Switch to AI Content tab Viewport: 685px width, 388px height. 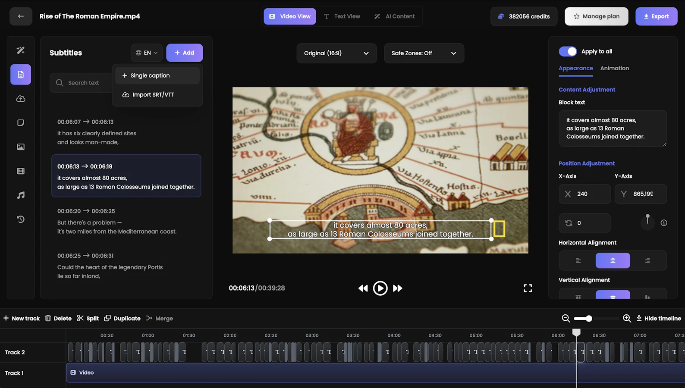(x=394, y=16)
